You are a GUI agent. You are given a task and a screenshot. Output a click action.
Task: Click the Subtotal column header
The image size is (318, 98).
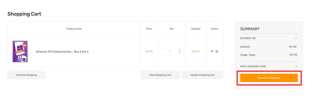tap(196, 29)
